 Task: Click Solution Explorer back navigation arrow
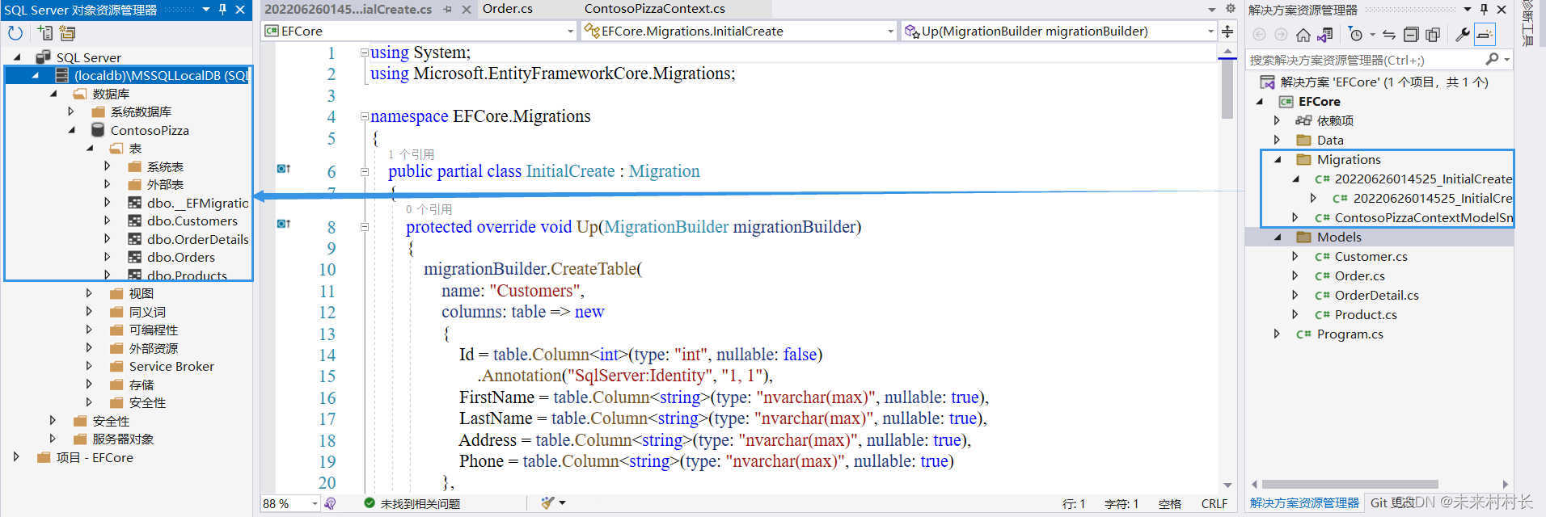pos(1259,35)
